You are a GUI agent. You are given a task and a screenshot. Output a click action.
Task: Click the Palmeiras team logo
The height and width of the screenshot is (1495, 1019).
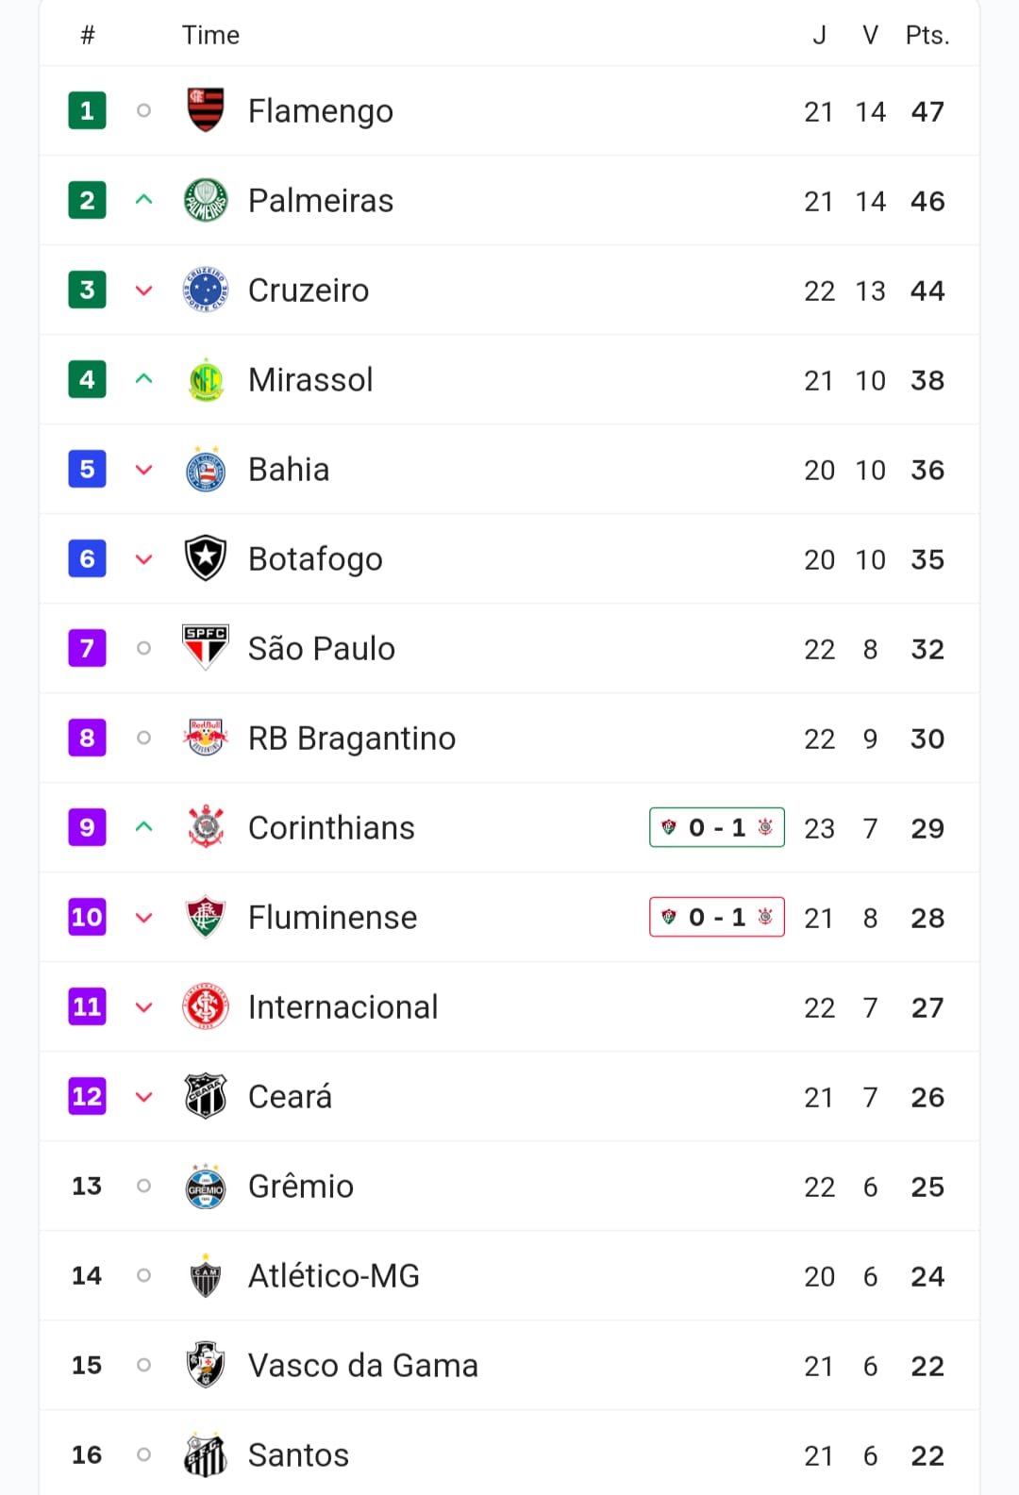(x=206, y=200)
